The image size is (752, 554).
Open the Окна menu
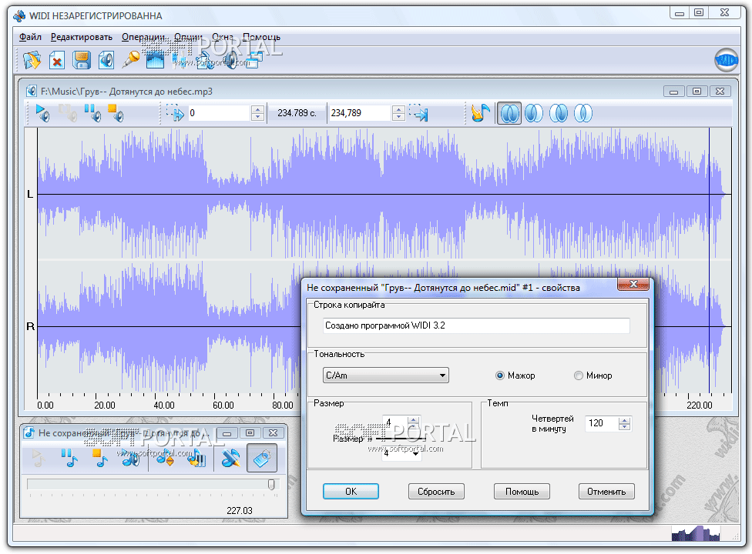click(x=223, y=37)
